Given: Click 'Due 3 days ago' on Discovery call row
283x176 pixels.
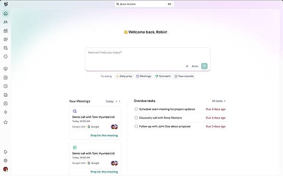Looking at the screenshot, I should click(x=216, y=118).
